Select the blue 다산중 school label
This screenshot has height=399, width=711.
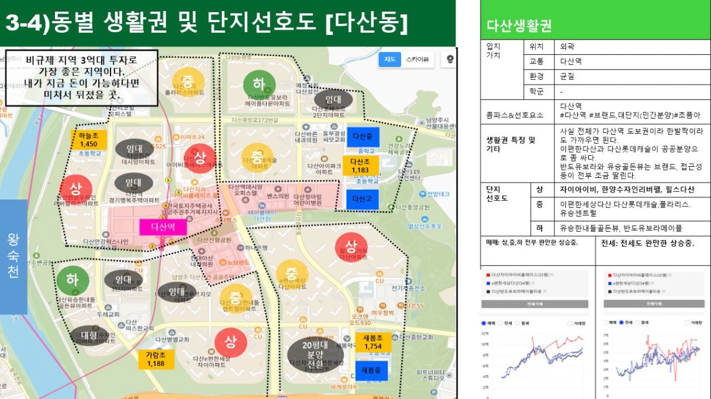tap(363, 137)
